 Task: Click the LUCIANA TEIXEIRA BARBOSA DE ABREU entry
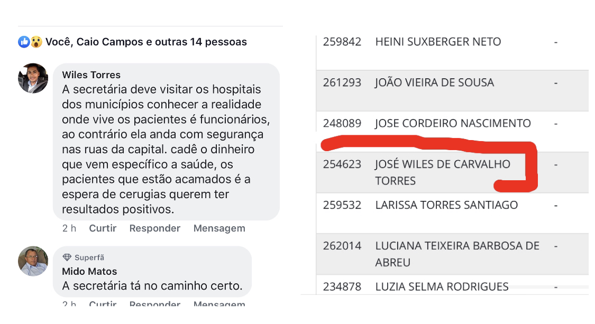point(457,254)
